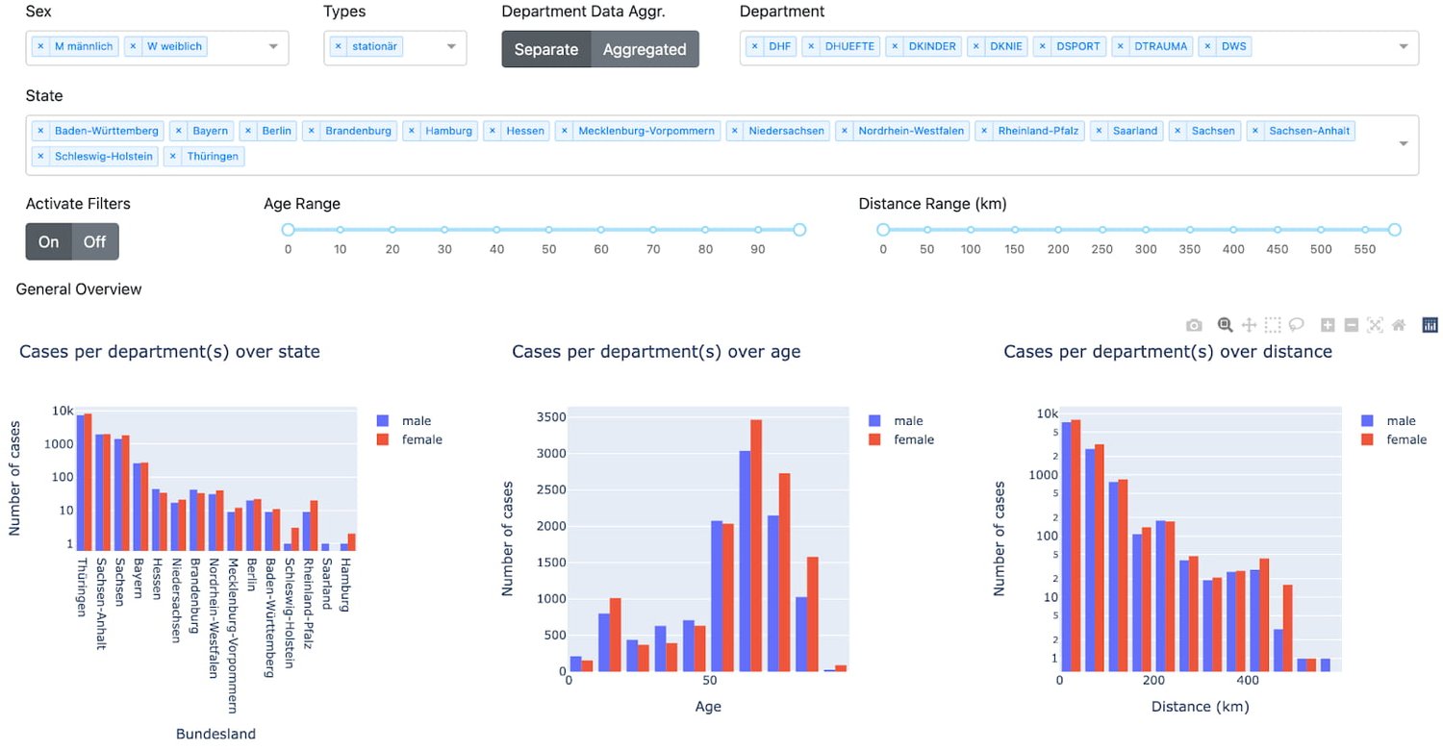Click the Thüringen male bar in state chart
The width and height of the screenshot is (1443, 750).
click(x=81, y=482)
